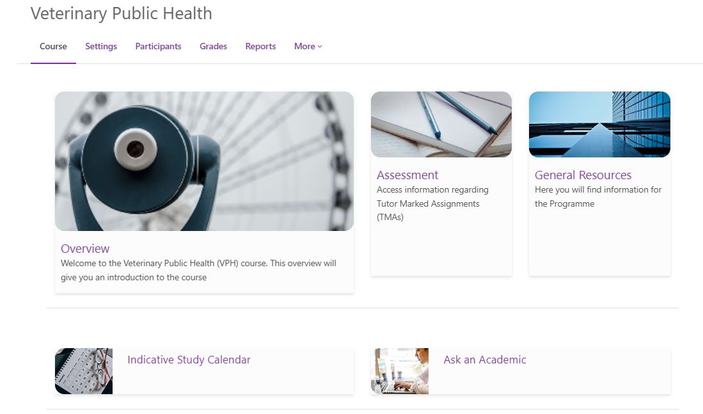Viewport: 703px width, 414px height.
Task: Open the Participants tab
Action: 158,46
